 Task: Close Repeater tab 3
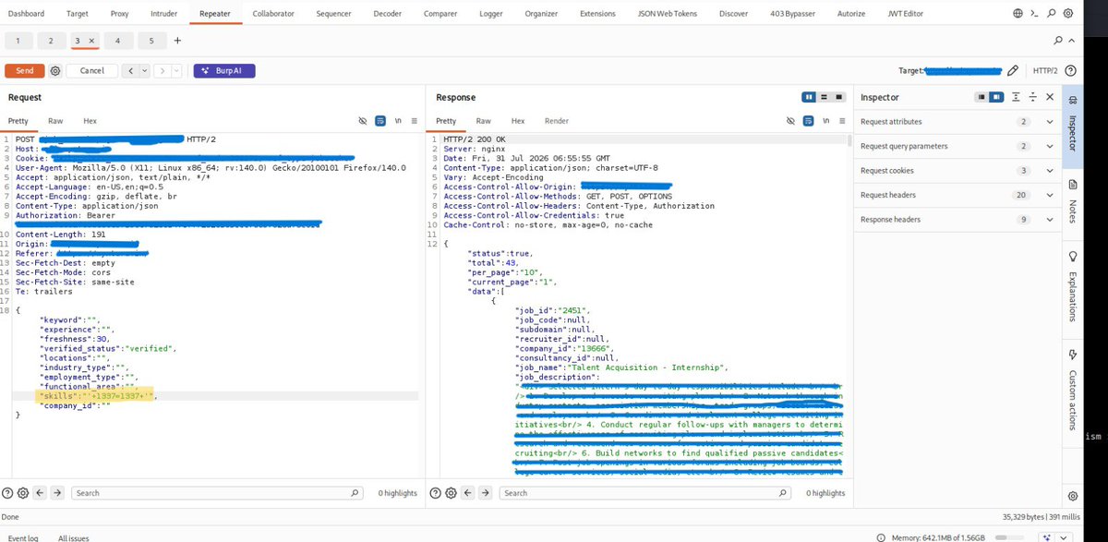coord(91,41)
